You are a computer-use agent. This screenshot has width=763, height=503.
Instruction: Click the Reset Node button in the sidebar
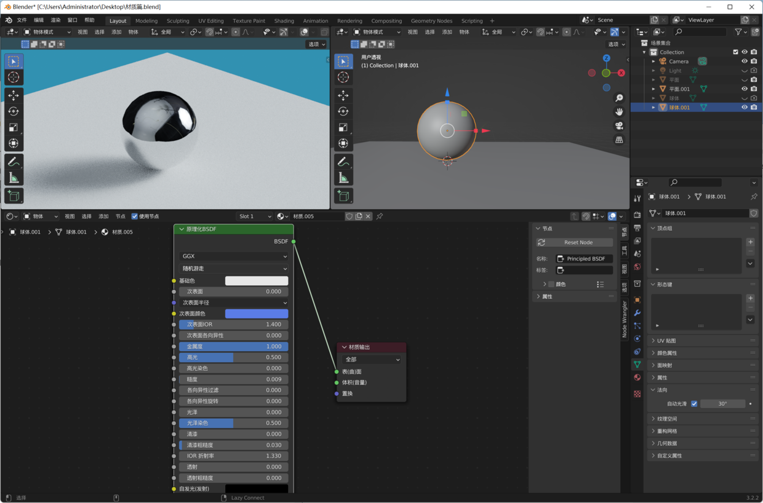[573, 242]
